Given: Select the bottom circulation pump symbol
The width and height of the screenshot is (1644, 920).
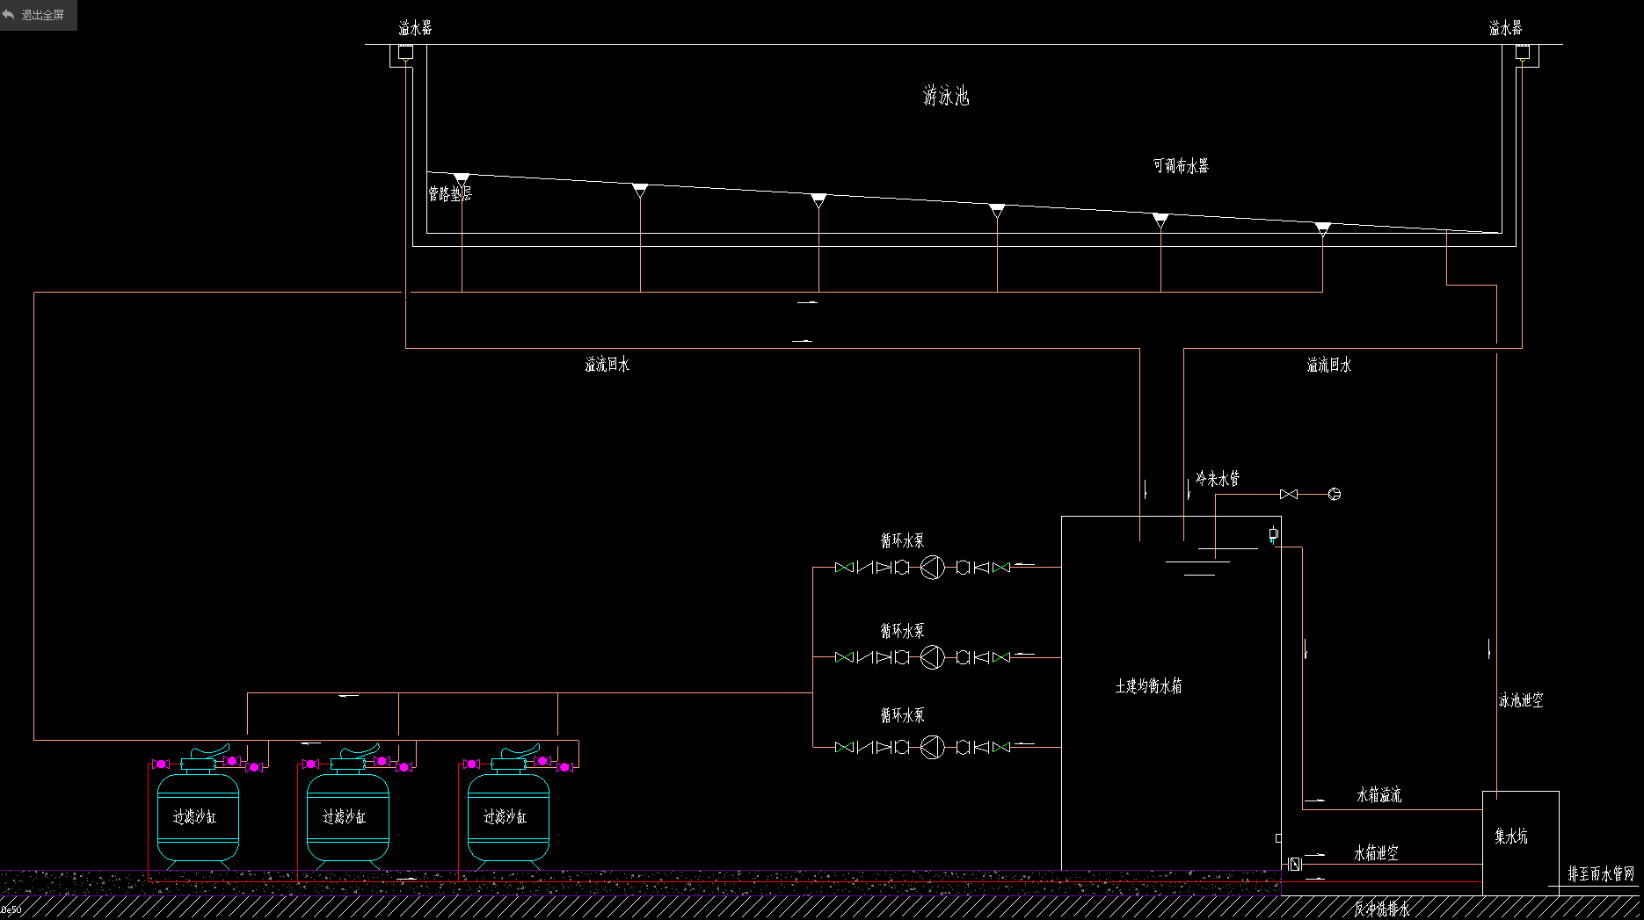Looking at the screenshot, I should pyautogui.click(x=932, y=747).
